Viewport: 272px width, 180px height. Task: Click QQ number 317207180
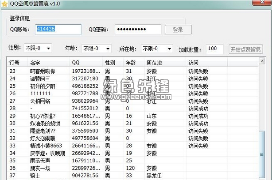coord(85,79)
